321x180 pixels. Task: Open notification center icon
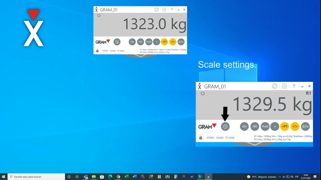[315, 177]
